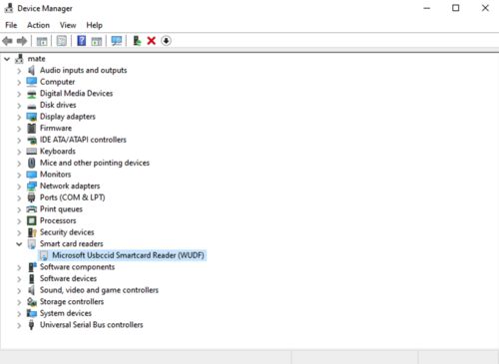Click the Security devices icon

coord(32,232)
